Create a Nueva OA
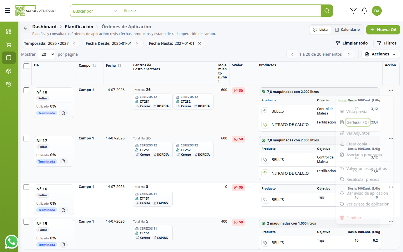This screenshot has width=403, height=252. pos(383,30)
